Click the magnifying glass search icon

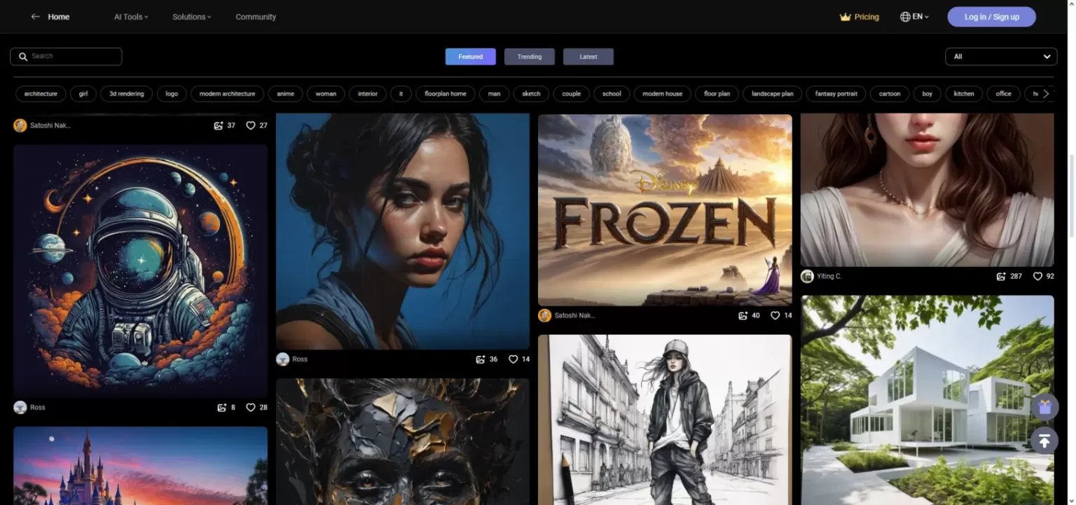(x=23, y=57)
